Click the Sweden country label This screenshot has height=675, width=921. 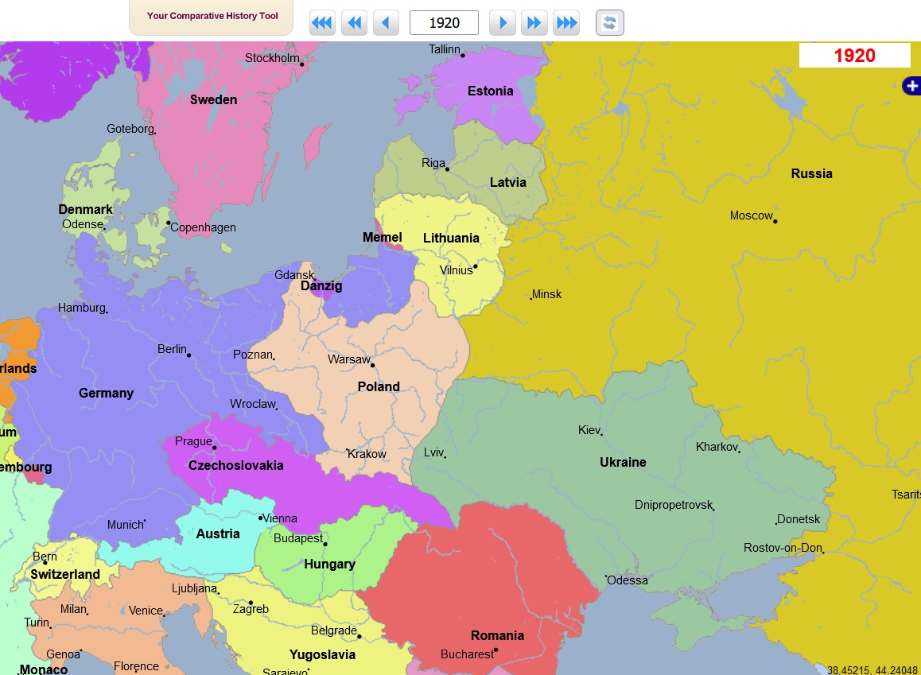click(213, 99)
